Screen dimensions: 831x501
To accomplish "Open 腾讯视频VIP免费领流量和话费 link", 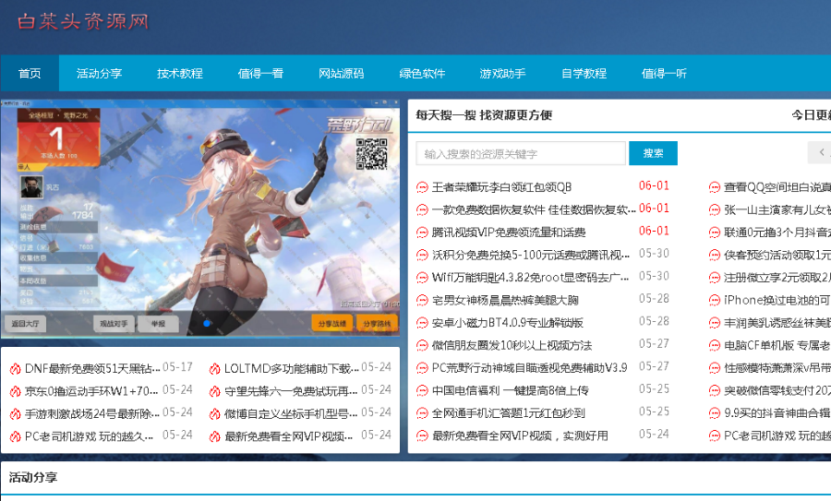I will coord(508,233).
